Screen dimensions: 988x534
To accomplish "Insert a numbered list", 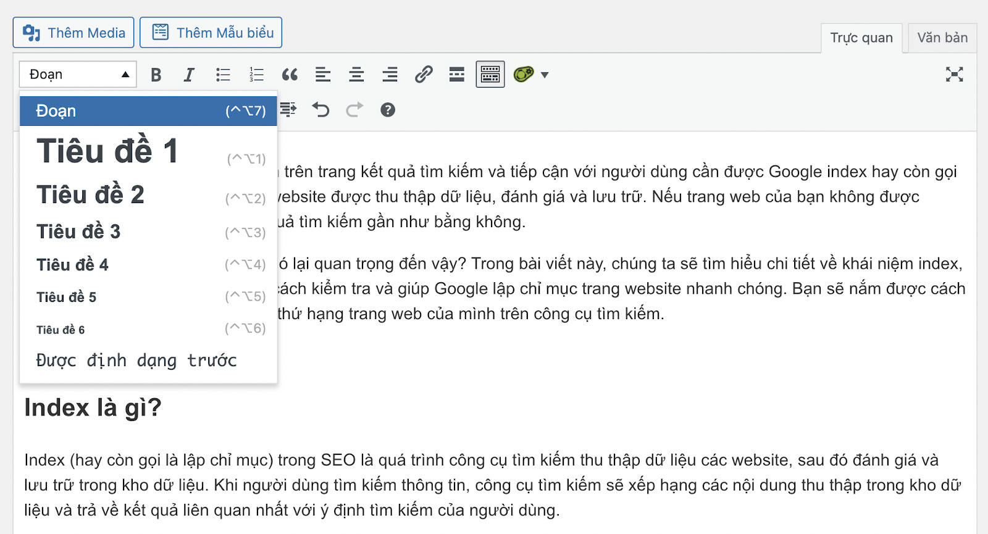I will click(x=256, y=75).
